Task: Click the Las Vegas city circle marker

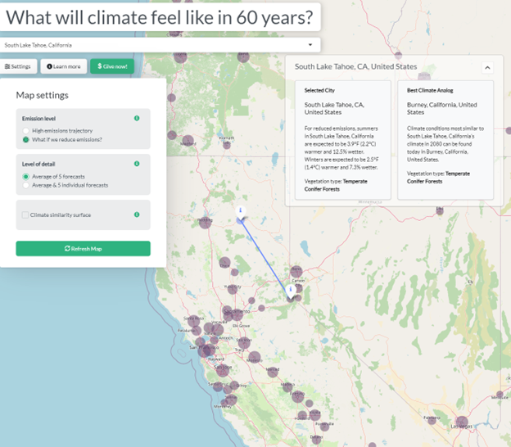Action: [462, 422]
